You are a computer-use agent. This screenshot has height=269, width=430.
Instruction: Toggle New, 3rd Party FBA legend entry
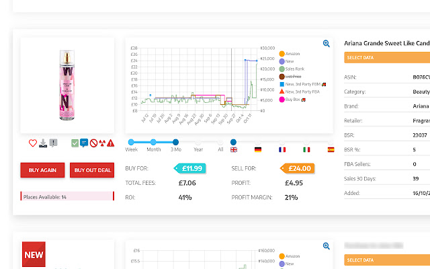point(300,91)
